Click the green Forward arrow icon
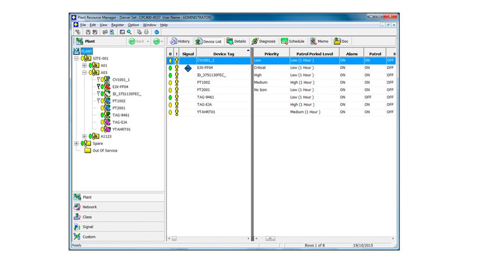Image resolution: width=477 pixels, height=268 pixels. point(156,41)
